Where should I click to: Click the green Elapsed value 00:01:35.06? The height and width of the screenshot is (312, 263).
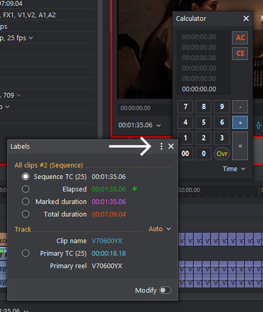(109, 189)
